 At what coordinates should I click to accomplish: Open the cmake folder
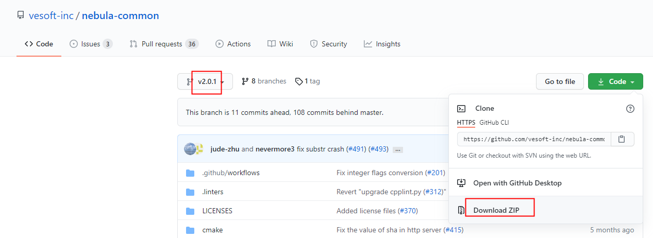point(212,230)
